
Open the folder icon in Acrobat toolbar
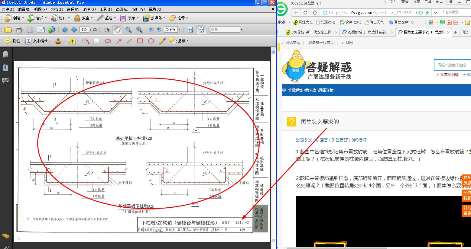click(8, 30)
